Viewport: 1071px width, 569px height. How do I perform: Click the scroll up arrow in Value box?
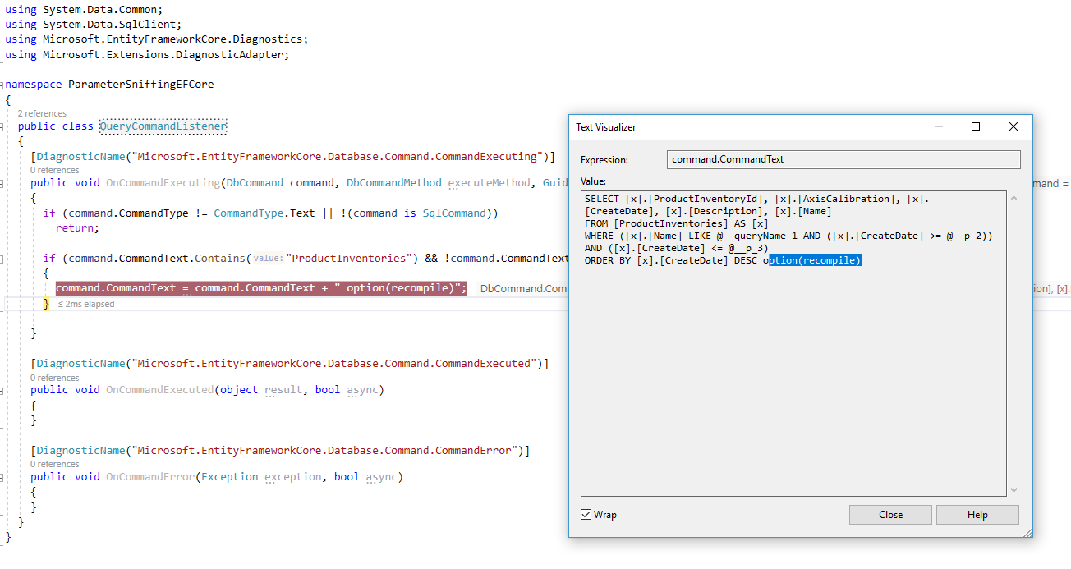tap(1014, 199)
